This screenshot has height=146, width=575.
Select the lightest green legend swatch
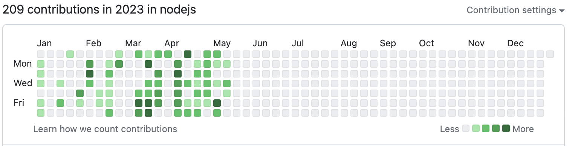click(476, 129)
